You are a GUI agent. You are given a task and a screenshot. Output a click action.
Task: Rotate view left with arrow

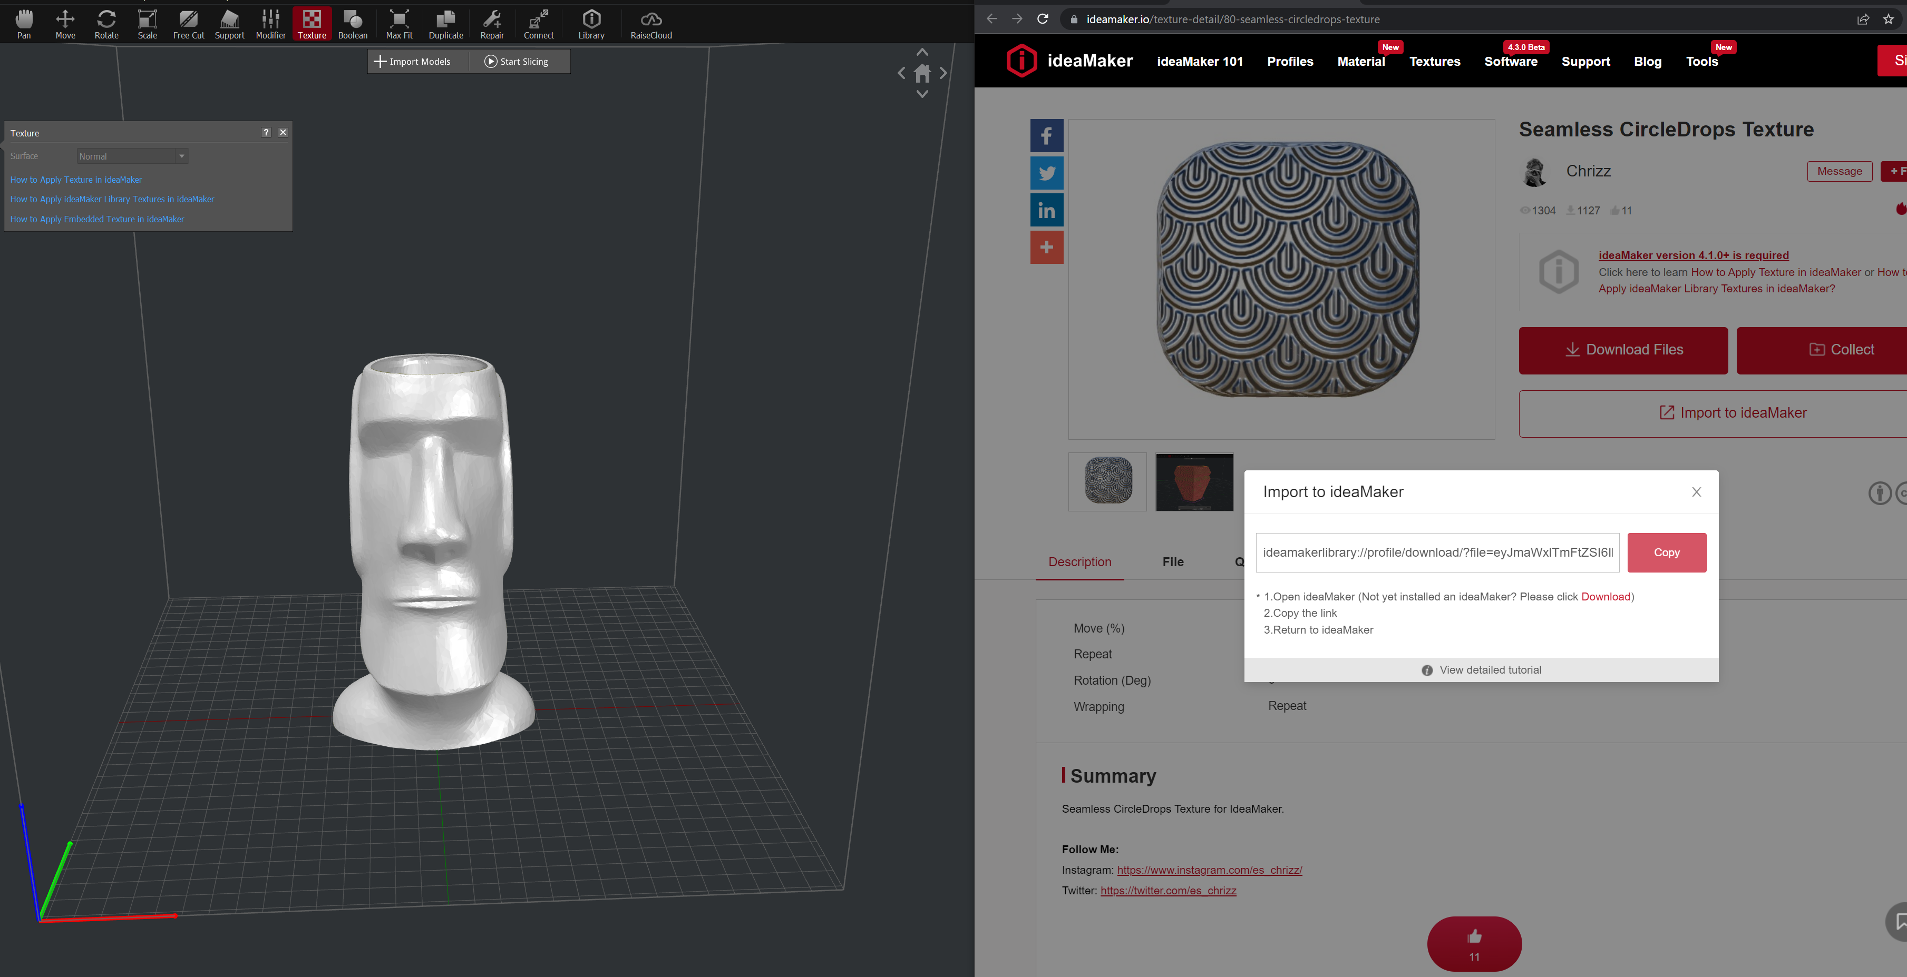coord(901,73)
